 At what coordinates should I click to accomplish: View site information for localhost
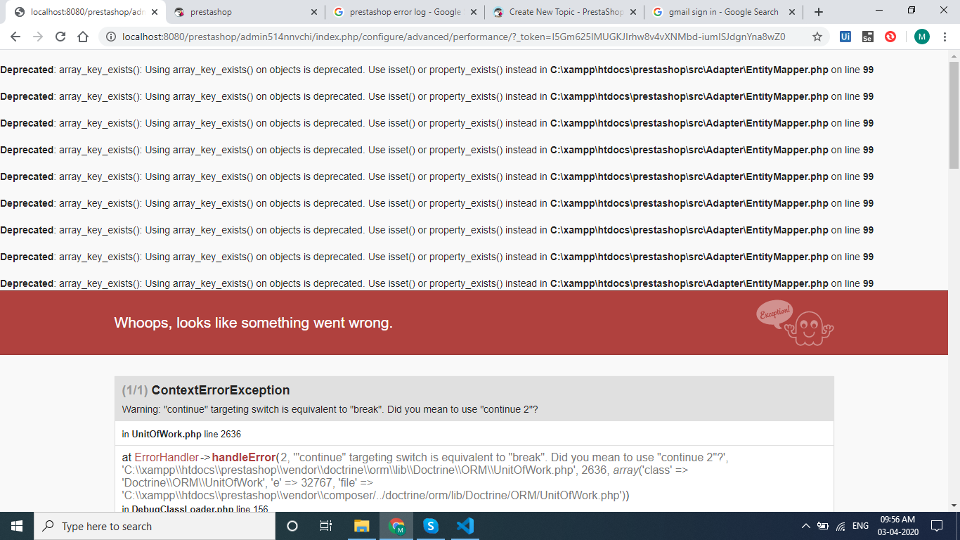click(110, 37)
